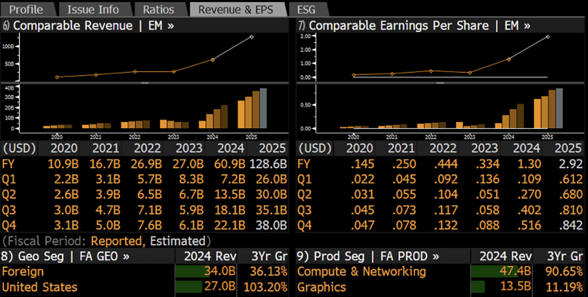The image size is (588, 297).
Task: Click Q2 2024 revenue 13.5B cell
Action: tap(230, 195)
